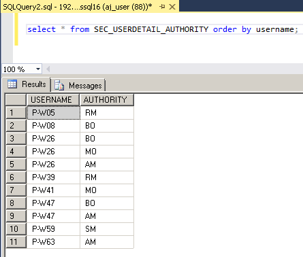Click the left scroll arrow beside zoom

tap(48, 69)
